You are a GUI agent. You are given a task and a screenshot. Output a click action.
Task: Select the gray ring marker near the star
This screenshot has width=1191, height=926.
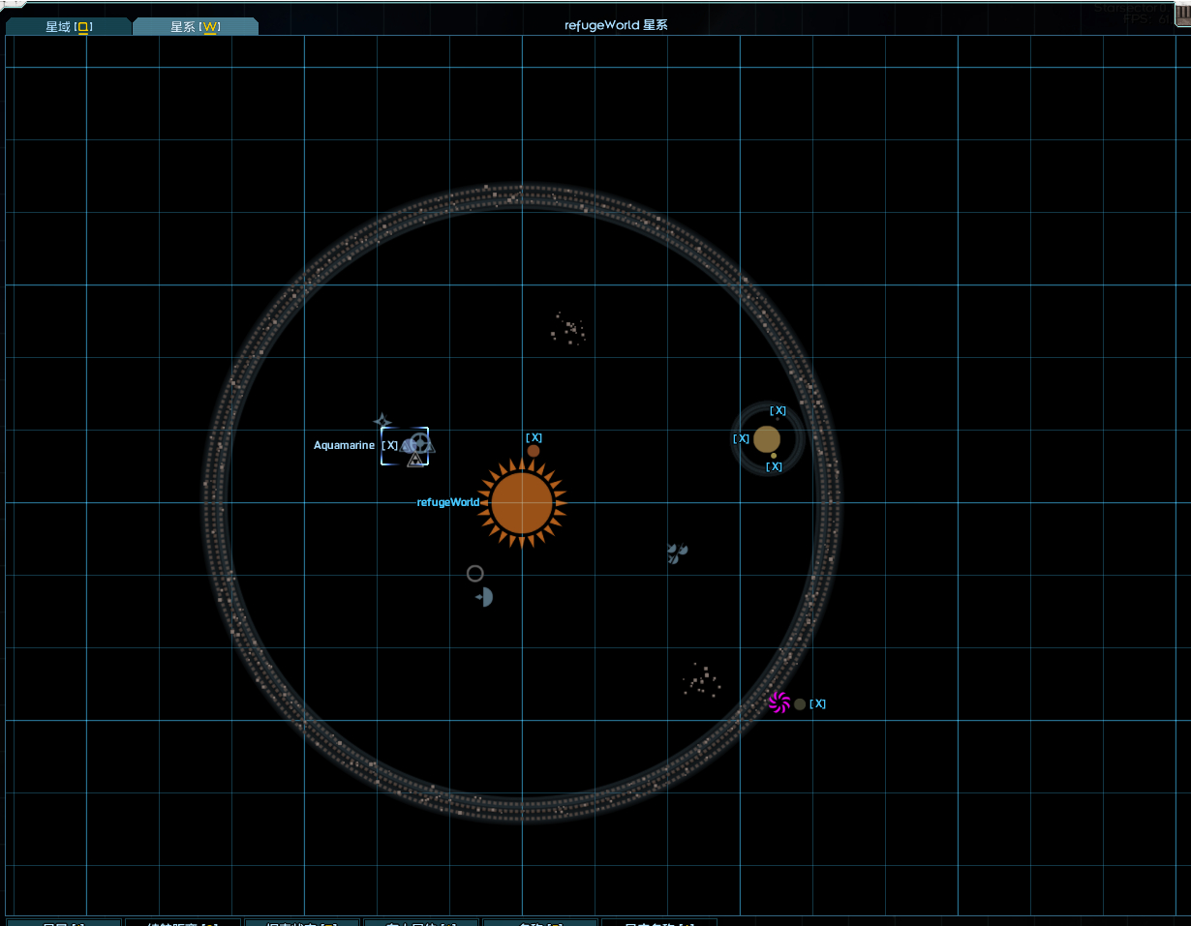coord(474,574)
